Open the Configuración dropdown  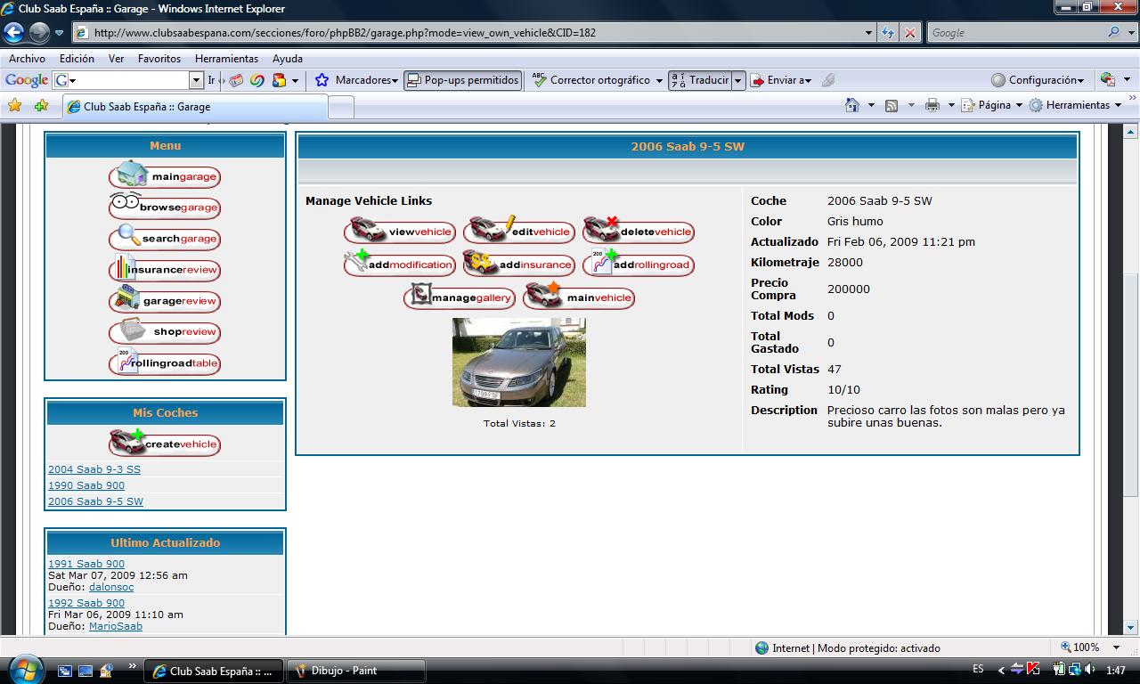[x=1038, y=80]
